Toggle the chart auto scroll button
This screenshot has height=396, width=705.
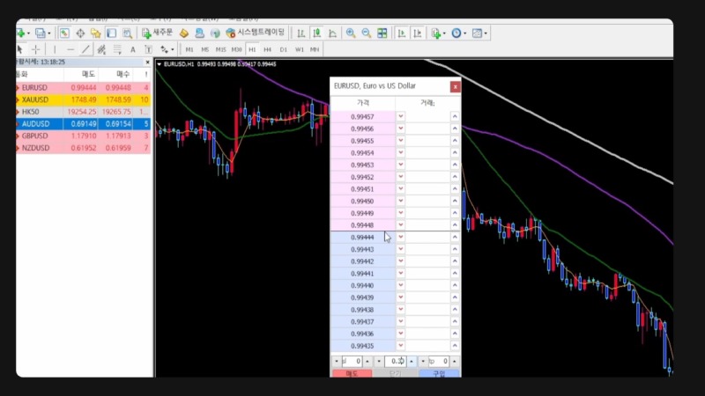[401, 33]
